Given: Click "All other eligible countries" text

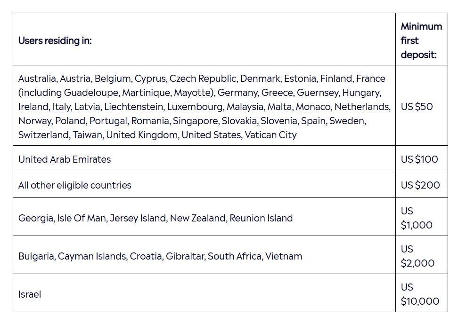Looking at the screenshot, I should tap(75, 185).
